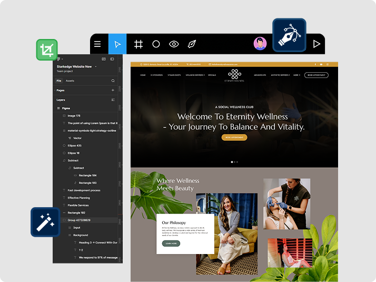The width and height of the screenshot is (376, 282).
Task: Click the magic wand badge
Action: [45, 222]
